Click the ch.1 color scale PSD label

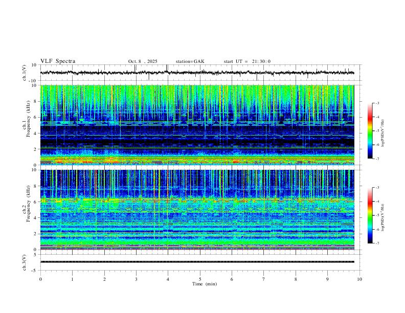pyautogui.click(x=383, y=133)
